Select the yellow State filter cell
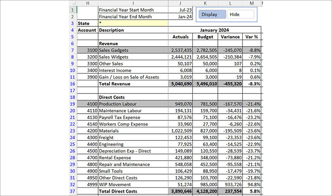Viewport: 332px width, 196px height. point(133,23)
